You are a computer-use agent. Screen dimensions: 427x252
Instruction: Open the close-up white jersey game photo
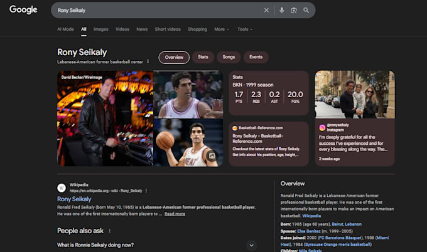[x=188, y=95]
